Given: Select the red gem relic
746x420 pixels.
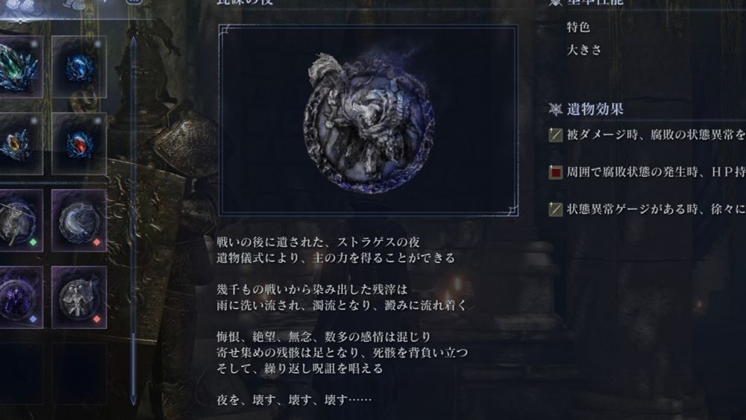Looking at the screenshot, I should (79, 144).
